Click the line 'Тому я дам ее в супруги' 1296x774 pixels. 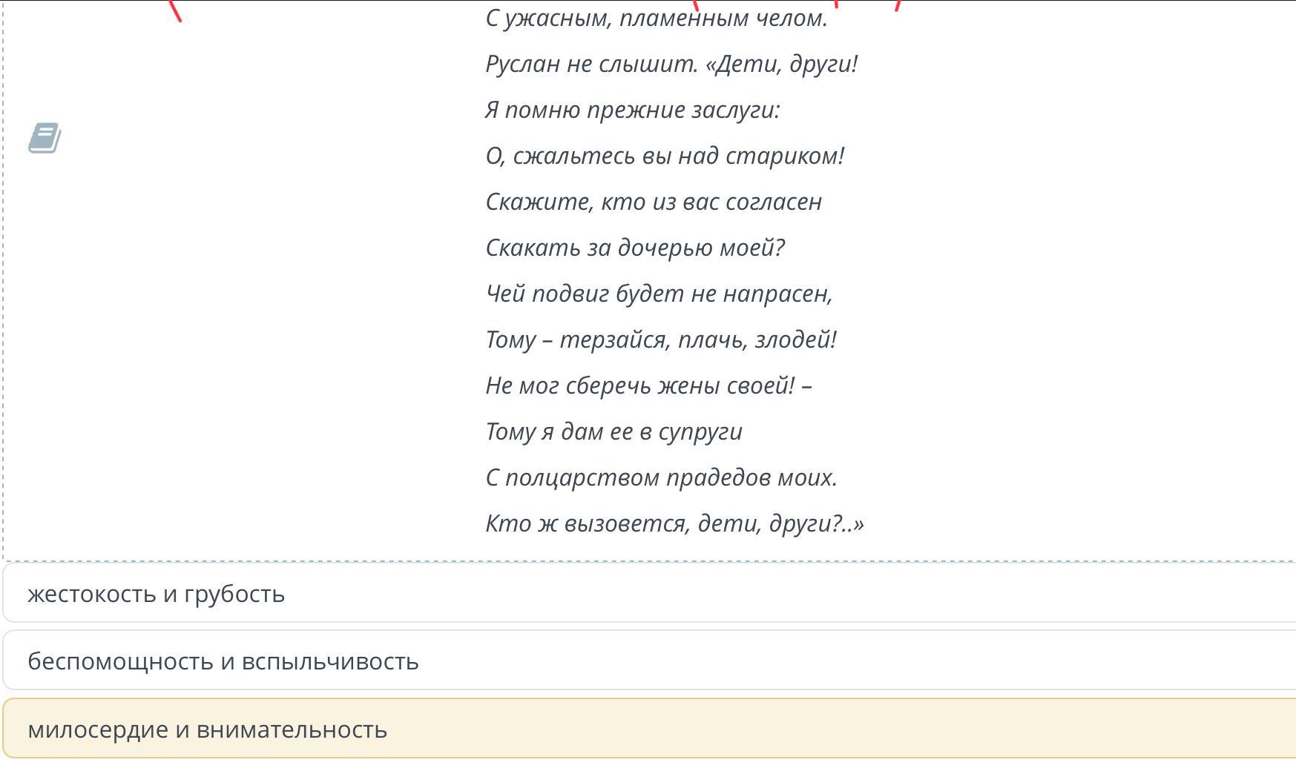tap(614, 432)
